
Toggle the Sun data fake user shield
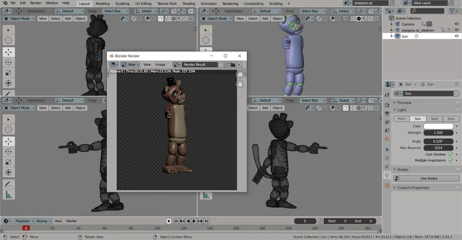[456, 94]
